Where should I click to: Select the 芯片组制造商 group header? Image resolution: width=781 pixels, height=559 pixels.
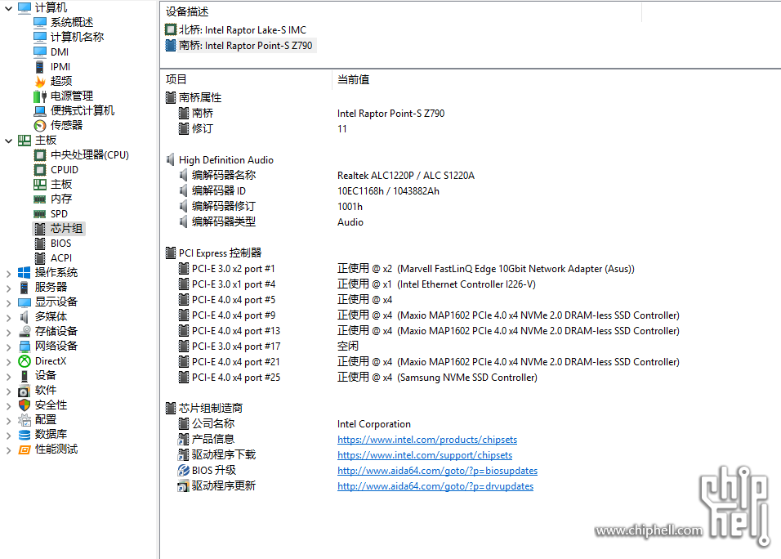[x=203, y=409]
